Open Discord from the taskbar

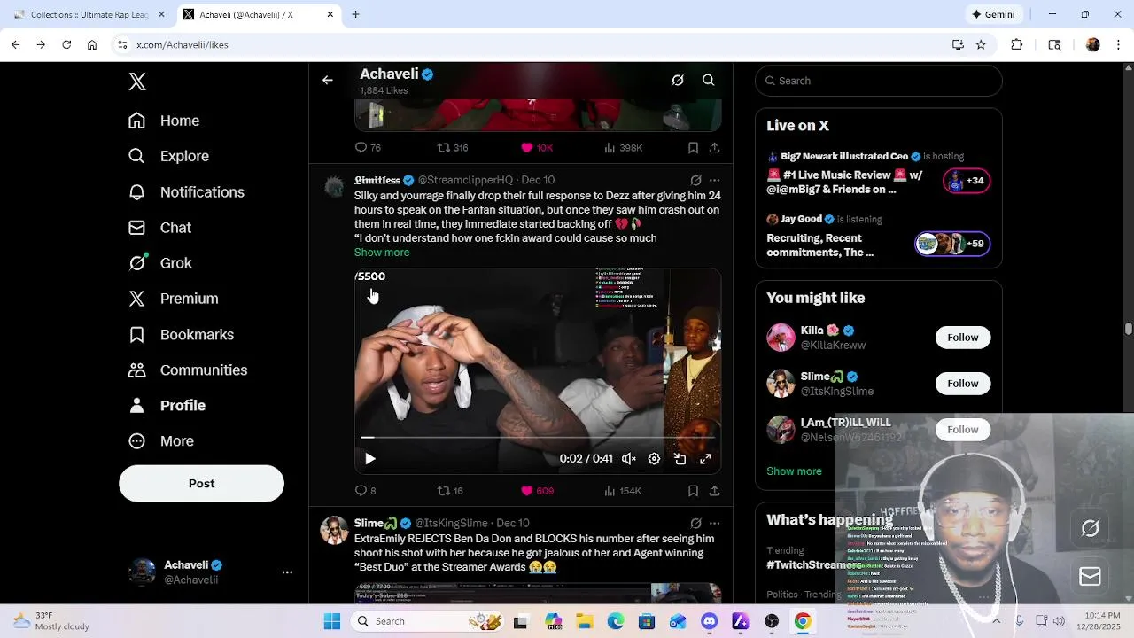coord(709,622)
